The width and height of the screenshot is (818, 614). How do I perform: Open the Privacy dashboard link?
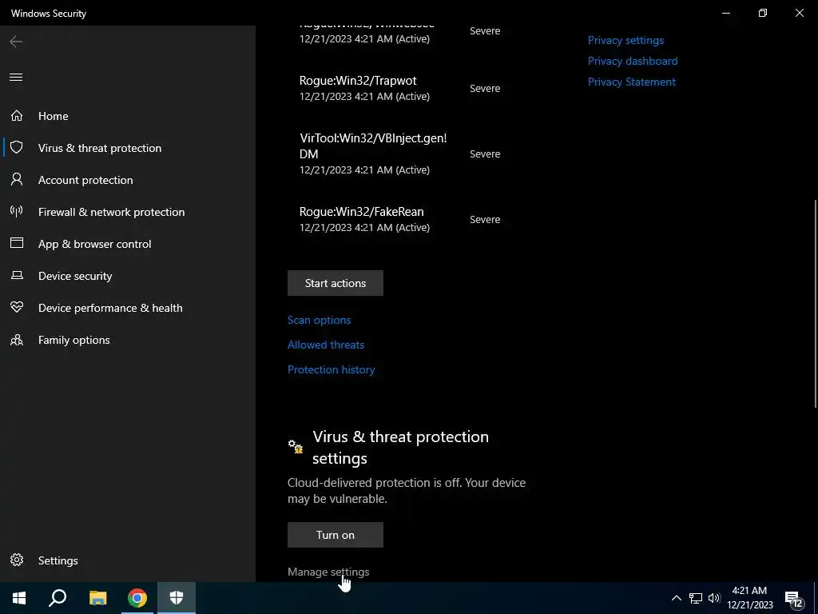click(x=633, y=61)
